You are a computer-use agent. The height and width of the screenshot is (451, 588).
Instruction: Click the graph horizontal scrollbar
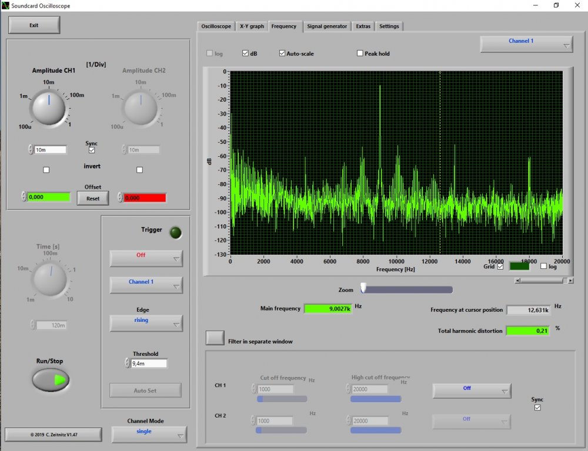click(544, 280)
